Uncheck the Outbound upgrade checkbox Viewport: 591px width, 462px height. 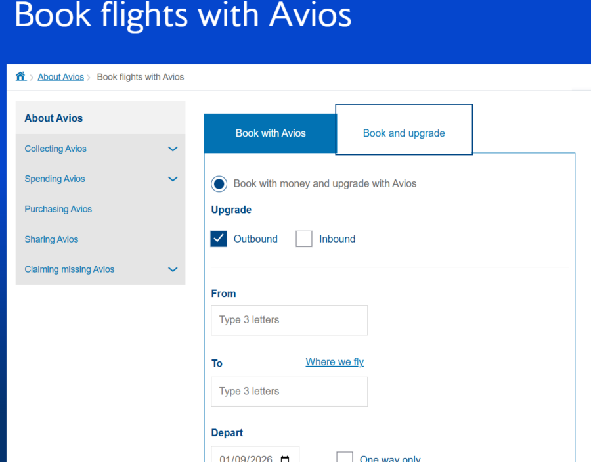219,239
